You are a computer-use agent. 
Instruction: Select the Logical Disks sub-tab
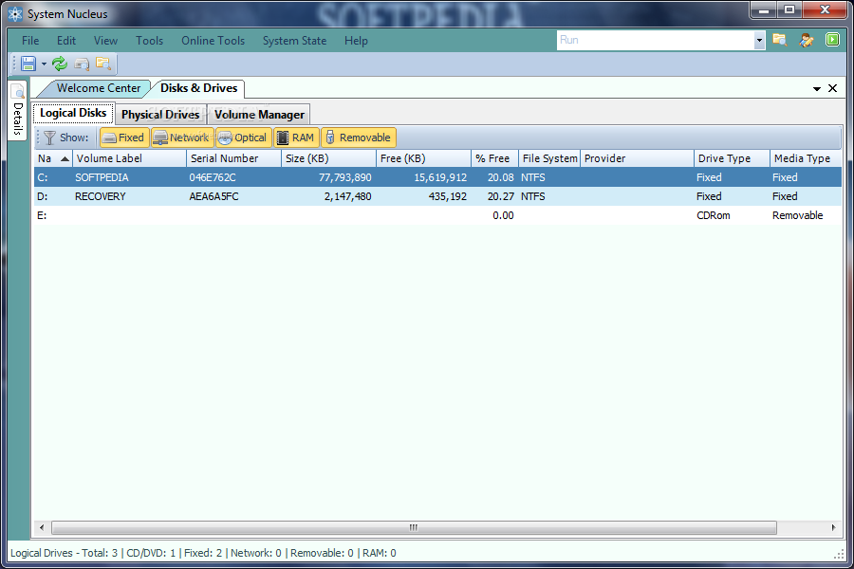click(73, 113)
